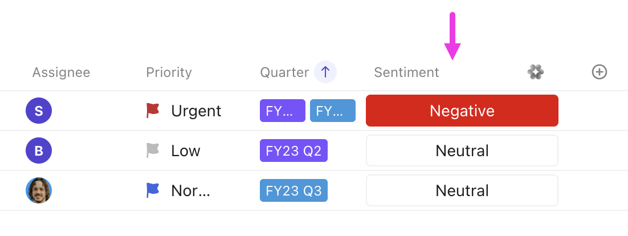Open the Neutral sentiment dropdown in second row
Image resolution: width=628 pixels, height=236 pixels.
pyautogui.click(x=462, y=150)
